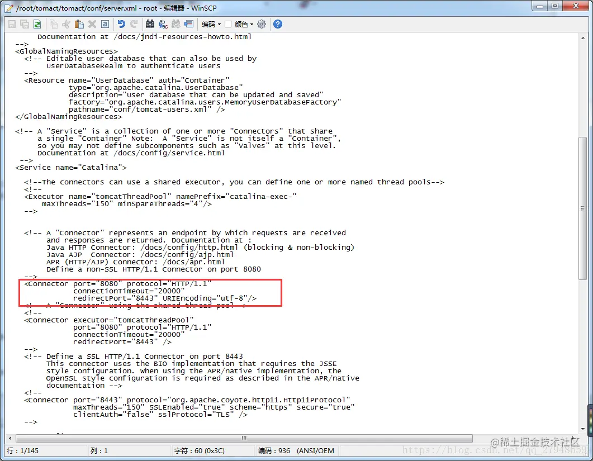Open the 颜色 color dropdown
This screenshot has height=461, width=593.
click(x=244, y=24)
